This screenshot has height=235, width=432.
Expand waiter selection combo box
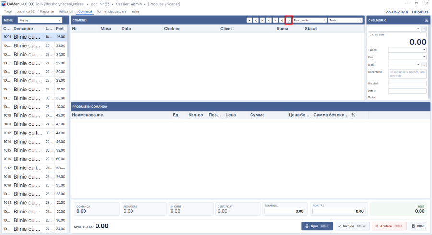click(x=394, y=29)
